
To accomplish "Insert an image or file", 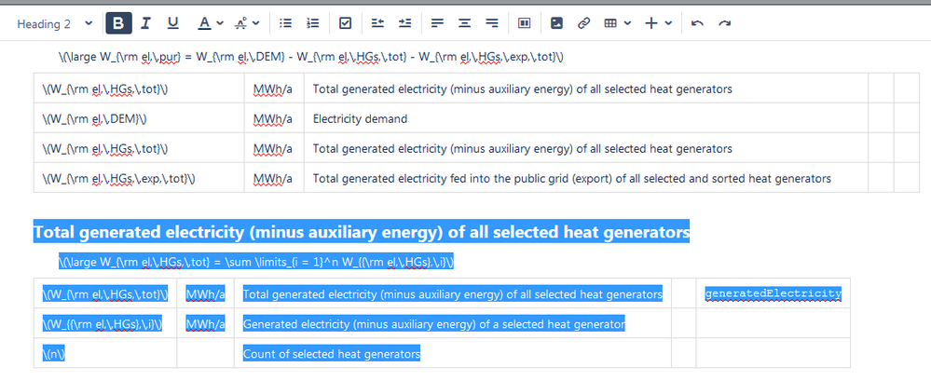I will (x=556, y=23).
